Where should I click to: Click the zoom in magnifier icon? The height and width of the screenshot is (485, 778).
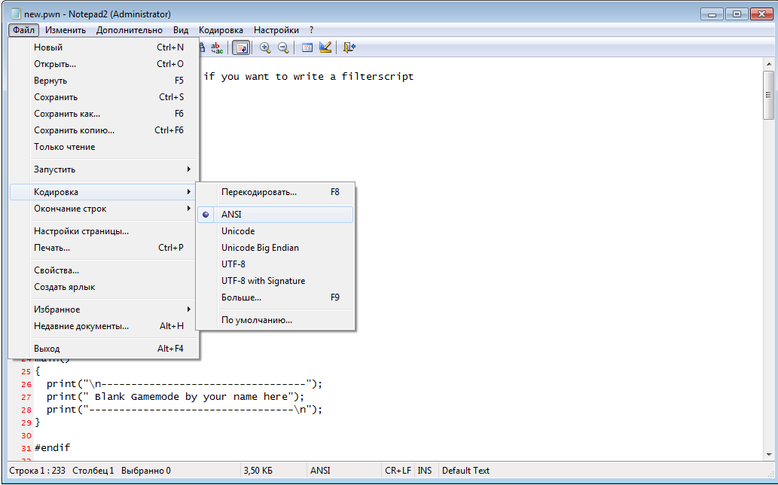pyautogui.click(x=265, y=47)
